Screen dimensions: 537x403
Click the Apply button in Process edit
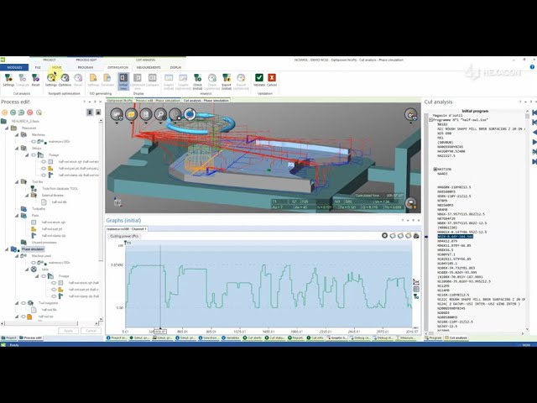[68, 331]
